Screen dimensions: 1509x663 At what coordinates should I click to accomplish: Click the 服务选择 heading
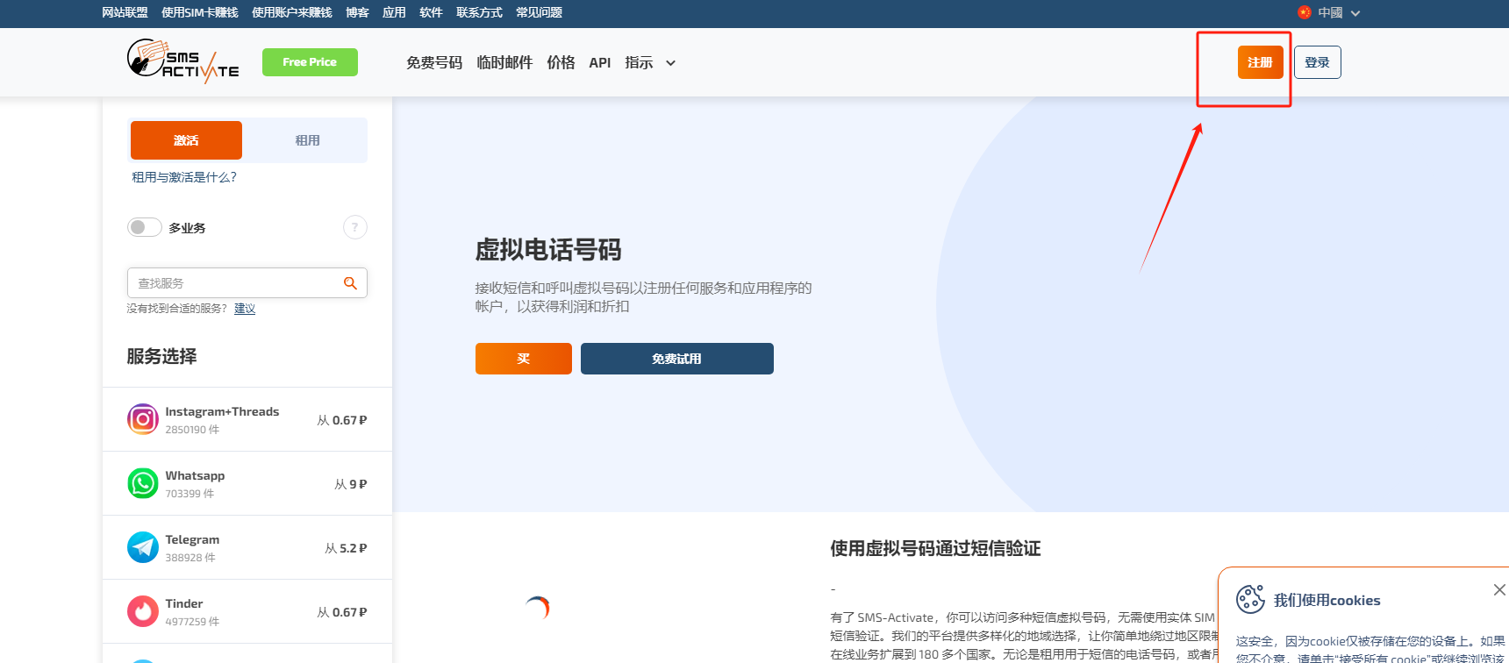[161, 356]
